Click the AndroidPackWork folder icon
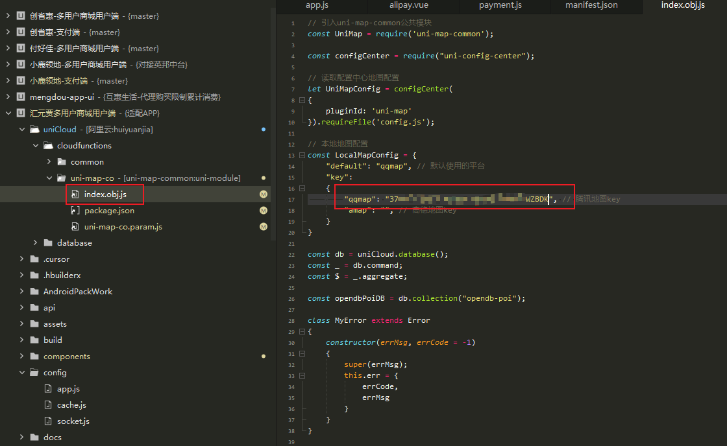The width and height of the screenshot is (727, 446). point(34,292)
